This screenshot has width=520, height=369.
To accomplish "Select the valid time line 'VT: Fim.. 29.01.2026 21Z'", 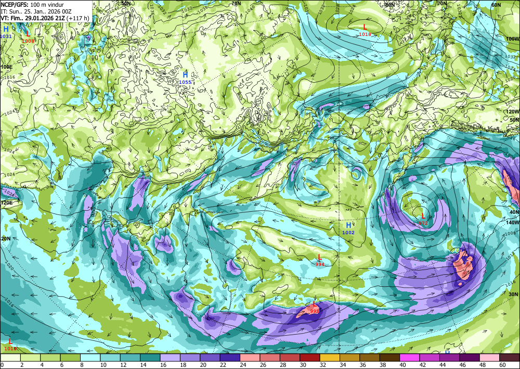I will tap(33, 18).
